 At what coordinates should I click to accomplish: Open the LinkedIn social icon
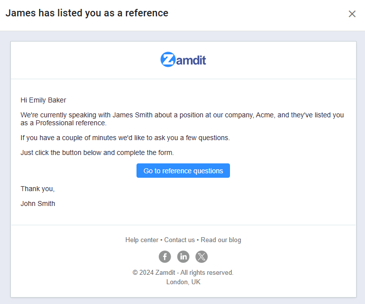point(183,256)
